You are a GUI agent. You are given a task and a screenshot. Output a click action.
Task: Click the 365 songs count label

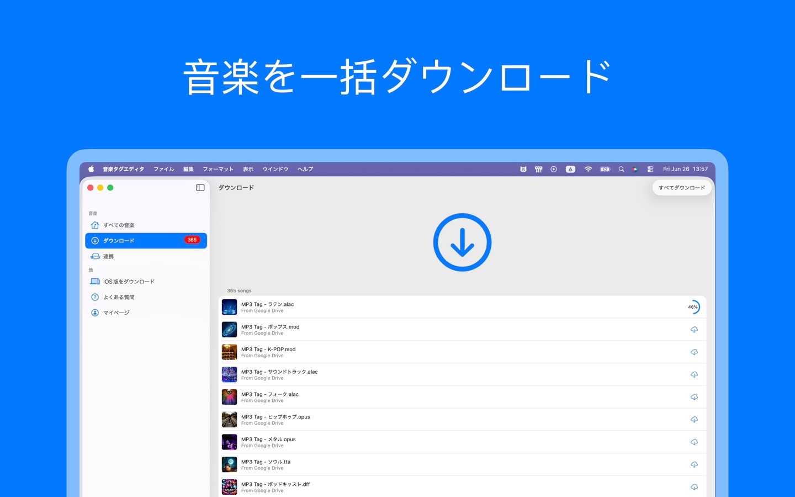coord(239,290)
